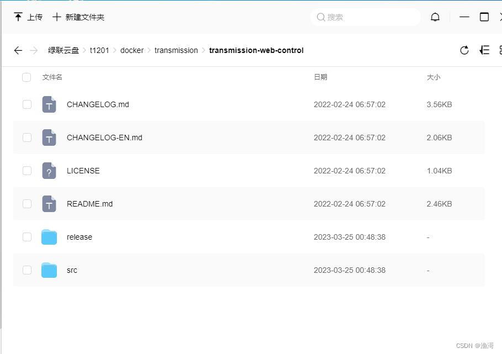Check the CHANGELOG.md checkbox
This screenshot has height=354, width=502.
click(x=27, y=104)
